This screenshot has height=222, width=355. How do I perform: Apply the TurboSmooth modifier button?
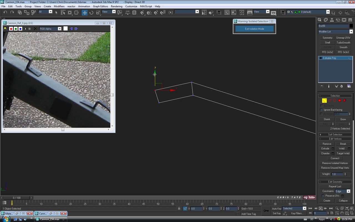(x=343, y=42)
